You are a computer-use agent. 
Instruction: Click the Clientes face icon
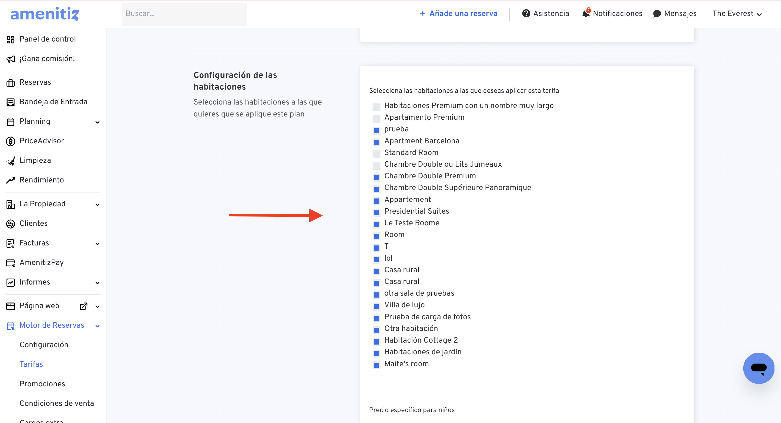(11, 224)
